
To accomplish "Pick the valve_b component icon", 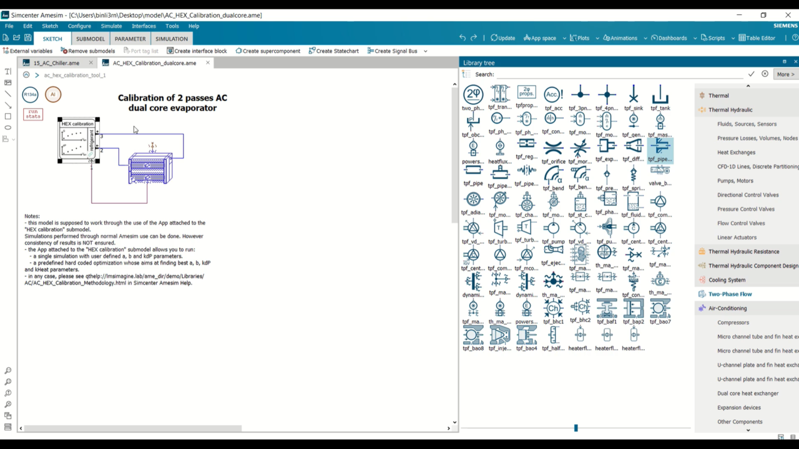I will 660,170.
